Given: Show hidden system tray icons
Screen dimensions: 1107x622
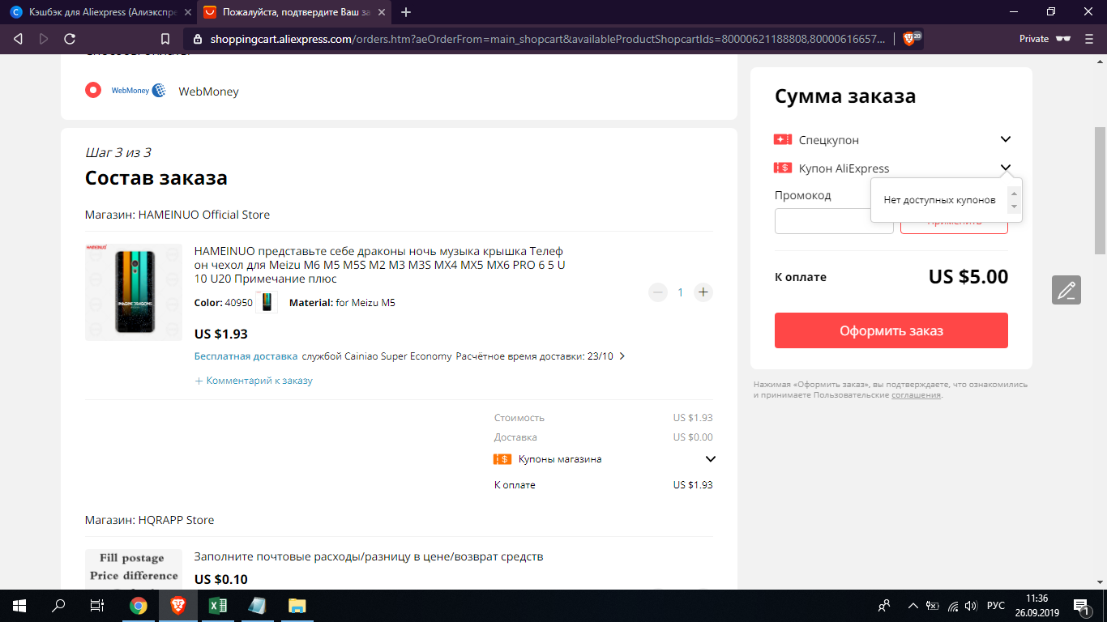Looking at the screenshot, I should coord(913,606).
